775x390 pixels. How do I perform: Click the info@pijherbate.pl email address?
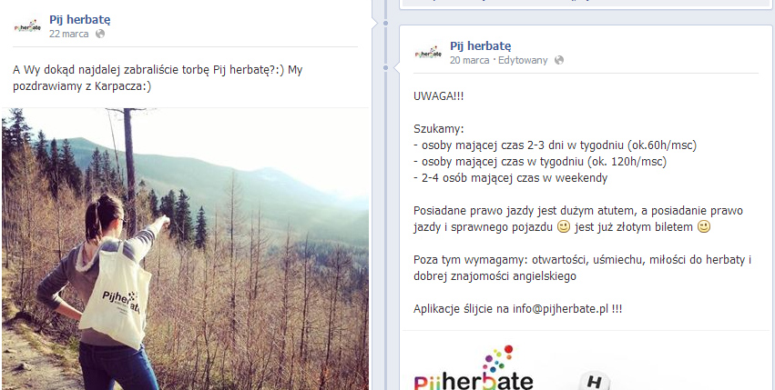coord(559,309)
